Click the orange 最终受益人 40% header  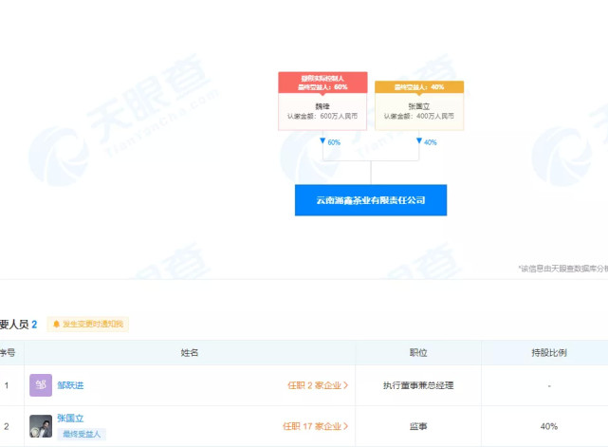(x=419, y=86)
